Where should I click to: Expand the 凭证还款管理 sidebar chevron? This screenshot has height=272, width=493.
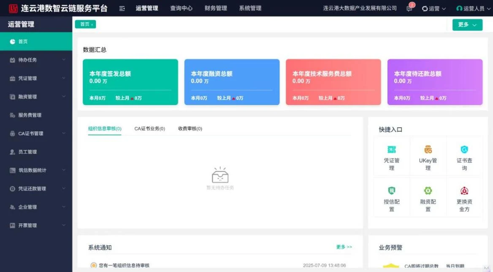click(64, 189)
